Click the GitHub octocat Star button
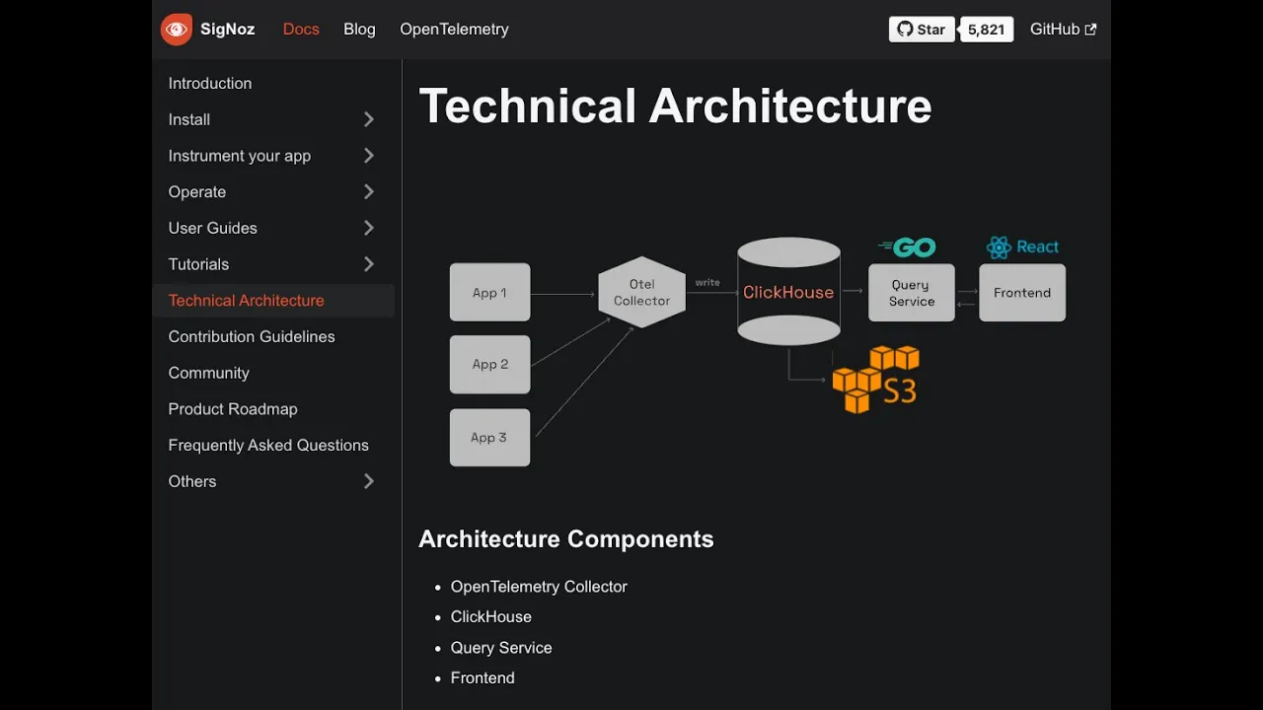 click(x=922, y=30)
